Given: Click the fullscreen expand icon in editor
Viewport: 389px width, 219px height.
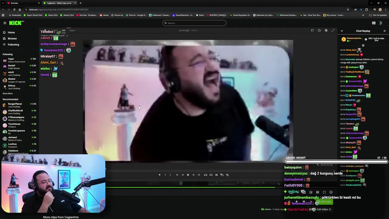Looking at the screenshot, I should click(x=333, y=30).
